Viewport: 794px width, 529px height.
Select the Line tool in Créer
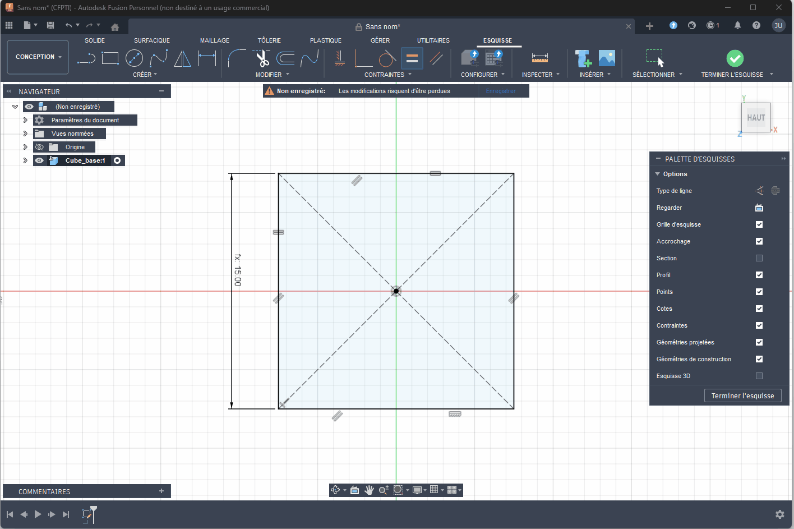86,58
